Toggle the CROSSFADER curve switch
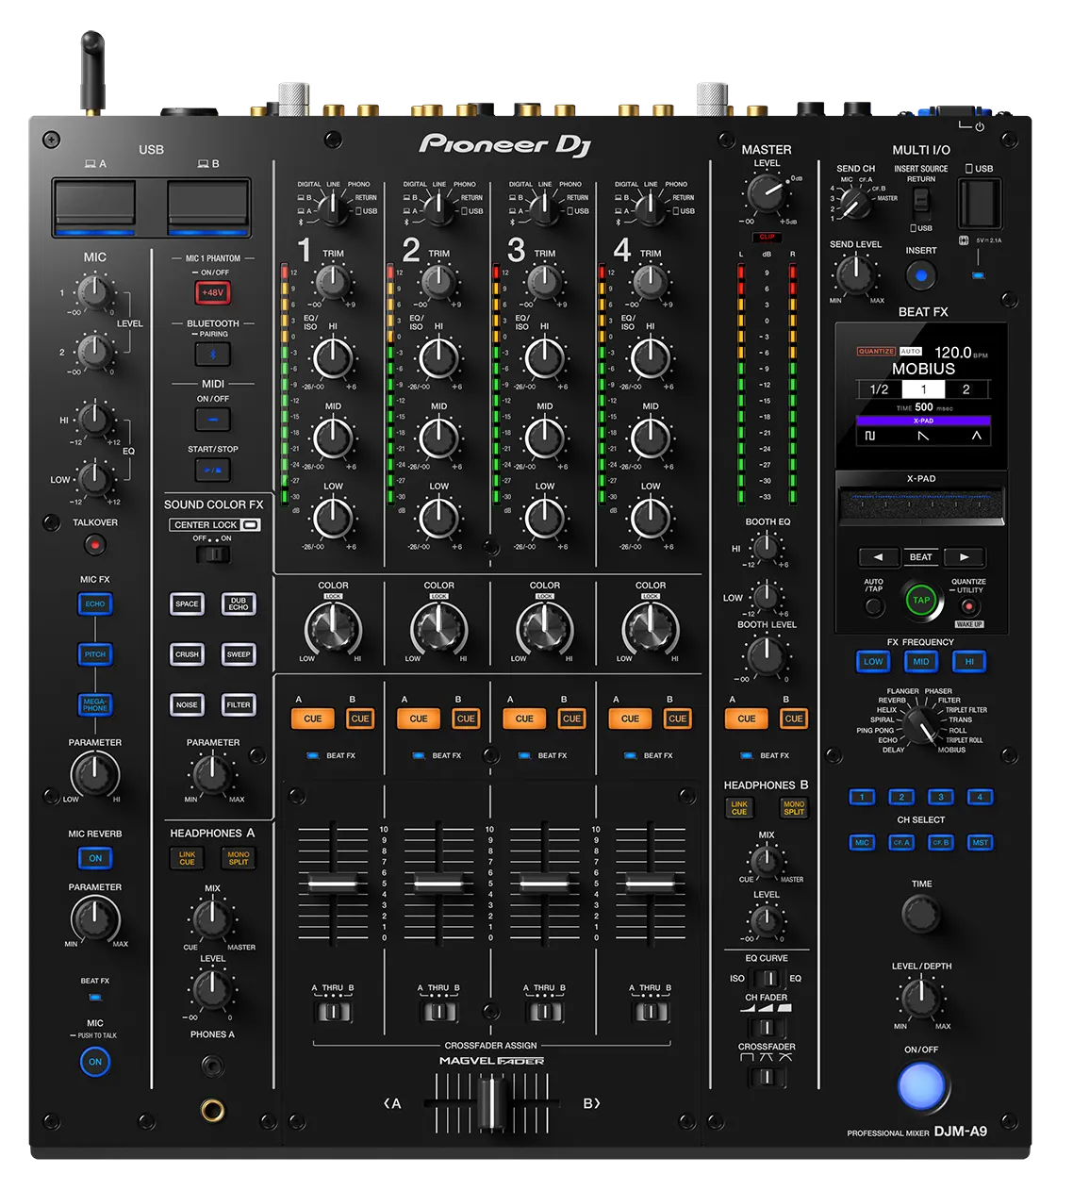The height and width of the screenshot is (1190, 1073). (766, 1076)
